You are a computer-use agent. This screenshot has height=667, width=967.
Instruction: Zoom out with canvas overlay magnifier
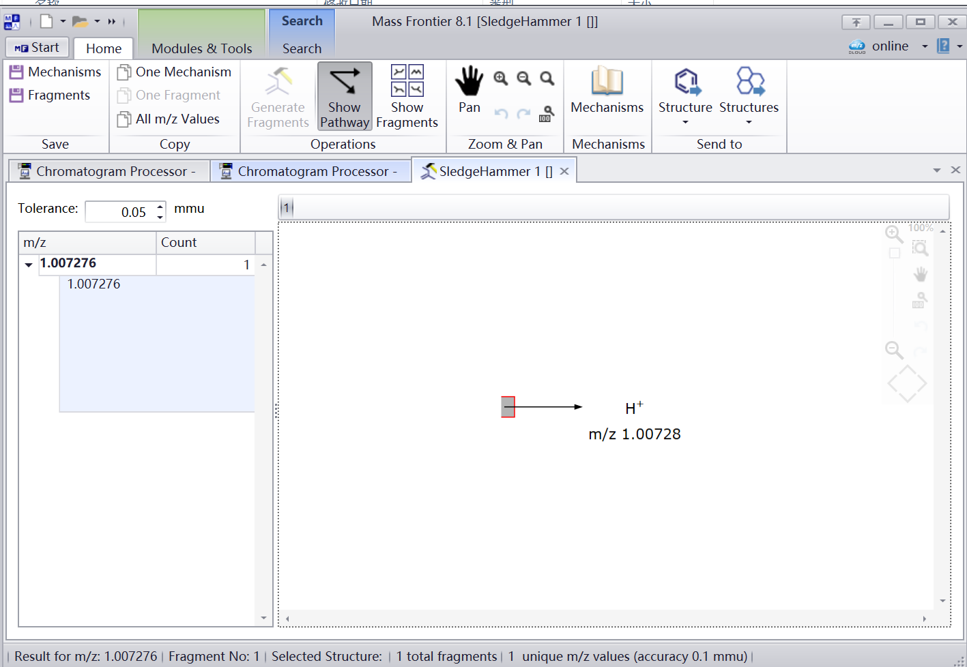[894, 351]
